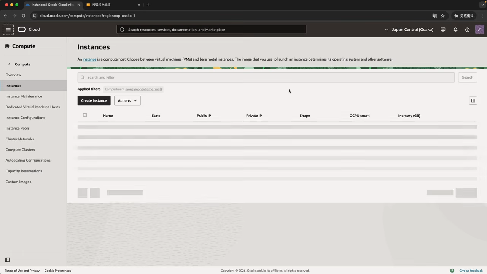
Task: Open Terms of Use and Privacy
Action: coord(22,271)
